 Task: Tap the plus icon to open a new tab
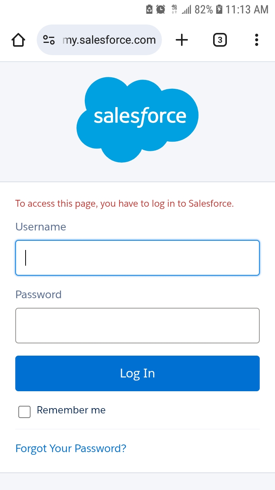[182, 39]
